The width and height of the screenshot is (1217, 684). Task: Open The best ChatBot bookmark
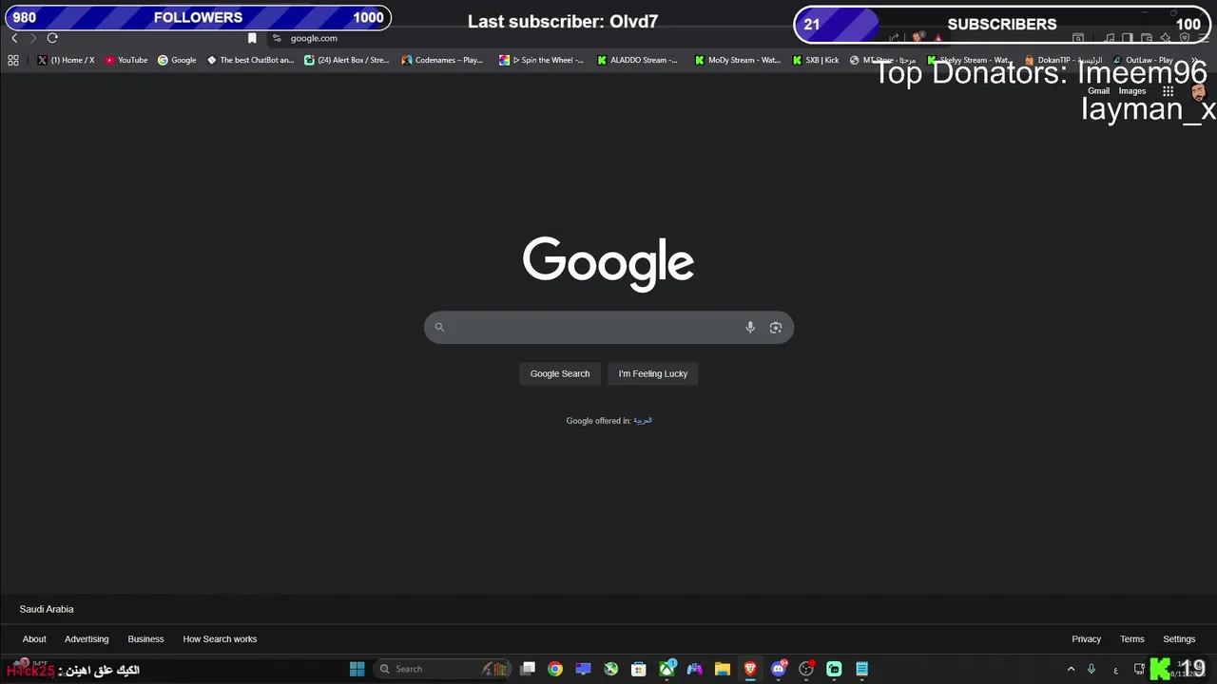tap(251, 60)
